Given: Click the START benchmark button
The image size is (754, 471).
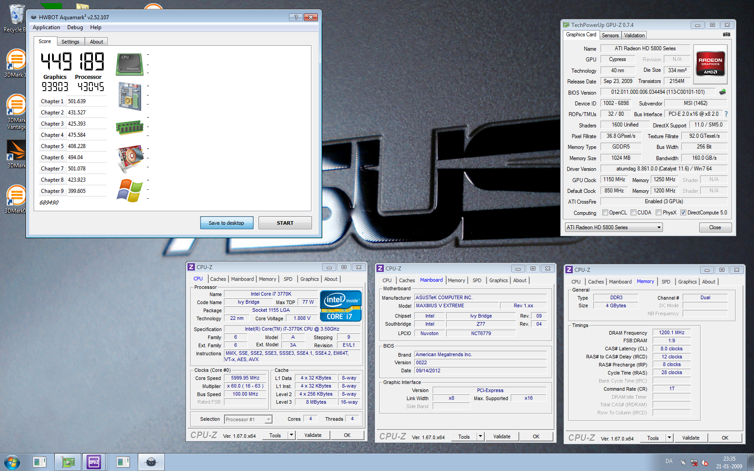Looking at the screenshot, I should tap(285, 223).
